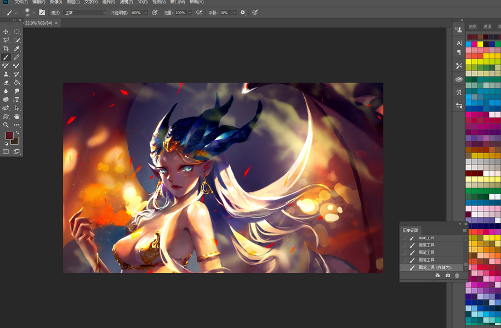Toggle Quick Mask mode
The image size is (501, 328).
click(5, 152)
